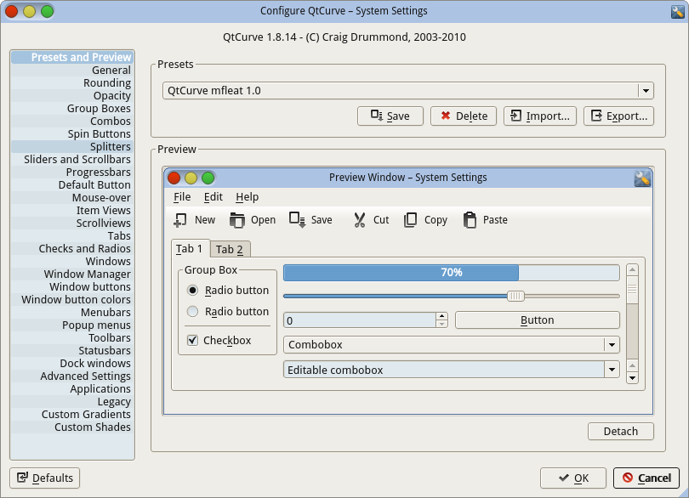Click the wrench icon in the main title bar
Viewport: 689px width, 498px height.
coord(677,11)
